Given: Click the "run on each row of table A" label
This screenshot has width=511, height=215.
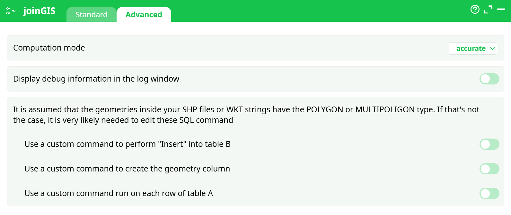Looking at the screenshot, I should 119,194.
